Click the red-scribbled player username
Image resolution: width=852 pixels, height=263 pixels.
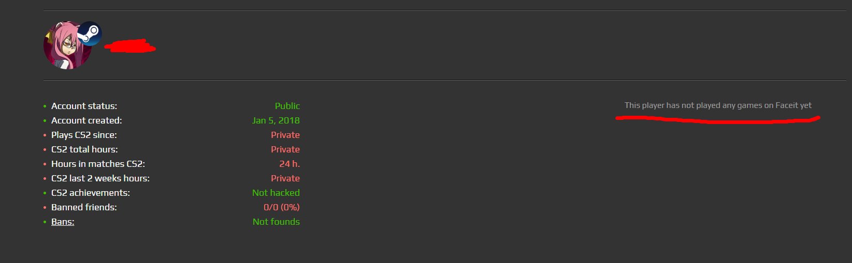tap(130, 47)
